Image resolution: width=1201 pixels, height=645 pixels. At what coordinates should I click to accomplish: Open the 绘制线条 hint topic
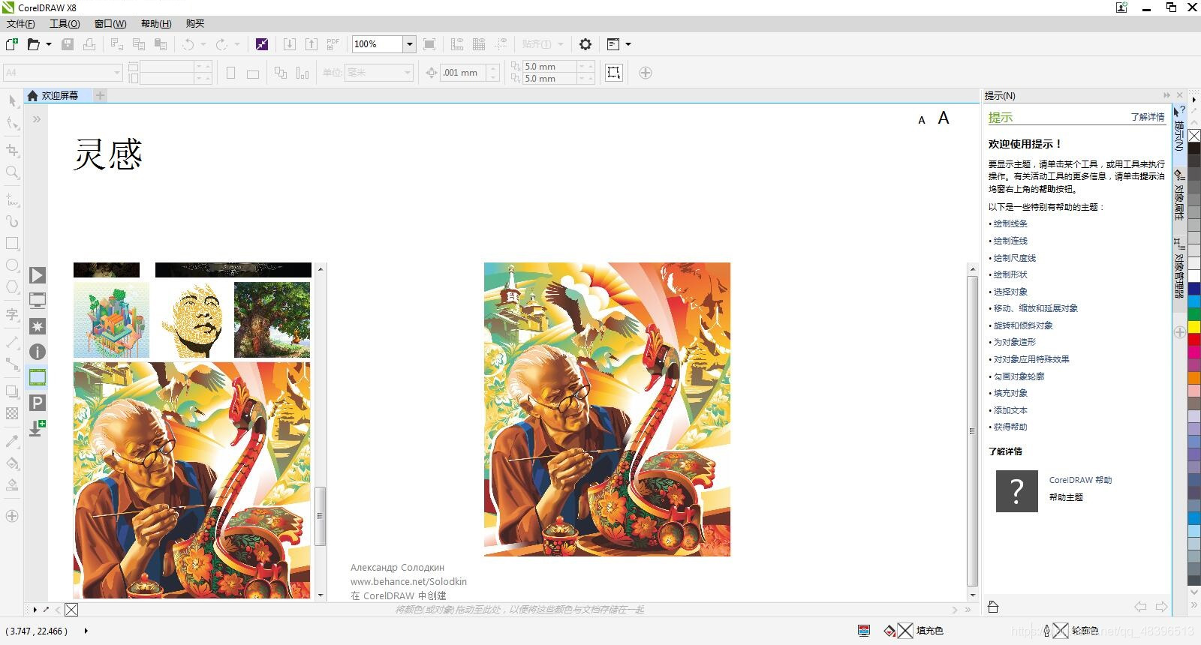(x=1010, y=223)
